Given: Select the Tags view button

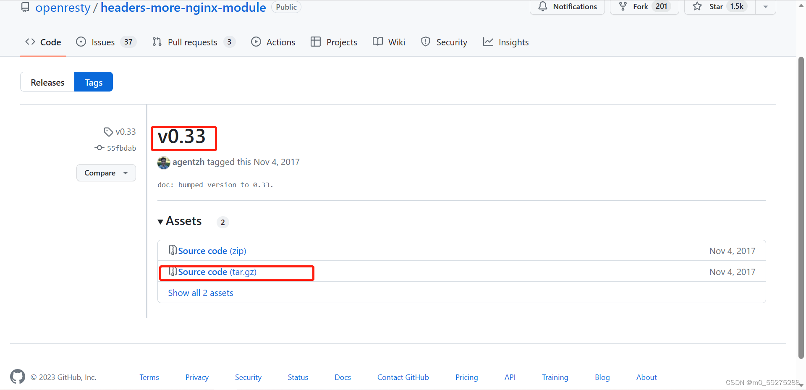Looking at the screenshot, I should coord(94,82).
